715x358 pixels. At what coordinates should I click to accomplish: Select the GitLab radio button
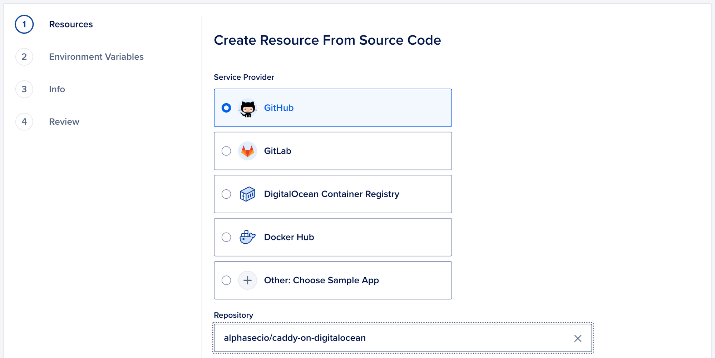(226, 151)
